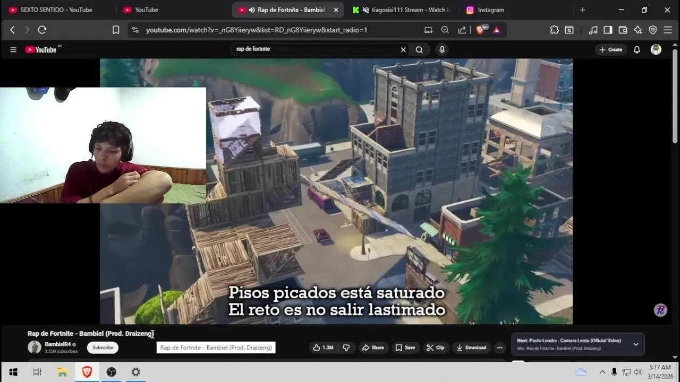Screen dimensions: 680x382
Task: Click the floating purple R extension icon
Action: (x=660, y=310)
